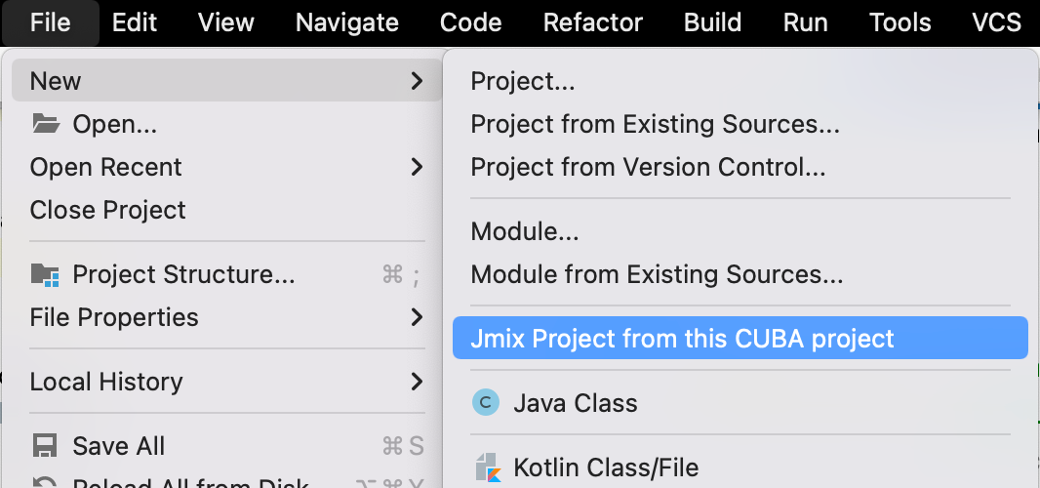Choose Project from Existing Sources

point(655,124)
